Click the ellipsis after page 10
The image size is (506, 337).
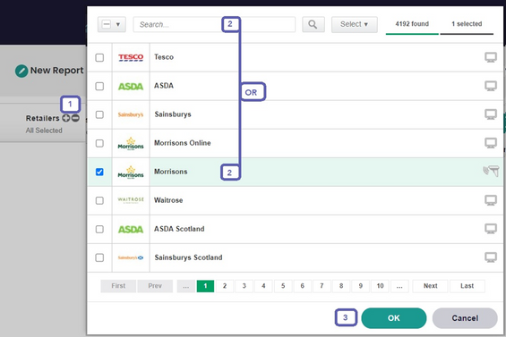[399, 286]
